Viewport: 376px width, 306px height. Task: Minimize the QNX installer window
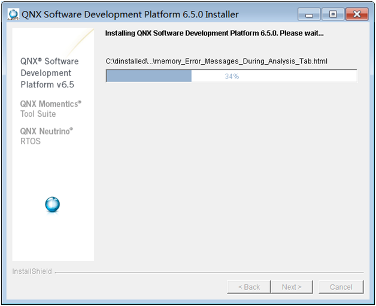309,14
